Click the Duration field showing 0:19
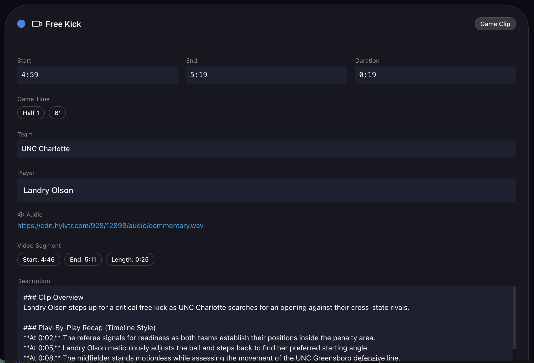 435,75
